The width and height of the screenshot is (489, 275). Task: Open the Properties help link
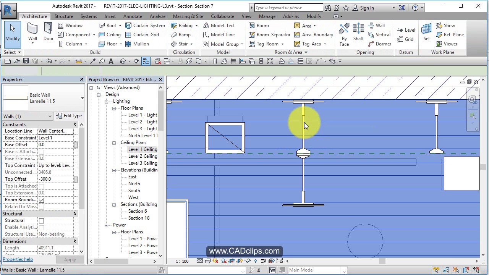tap(18, 259)
